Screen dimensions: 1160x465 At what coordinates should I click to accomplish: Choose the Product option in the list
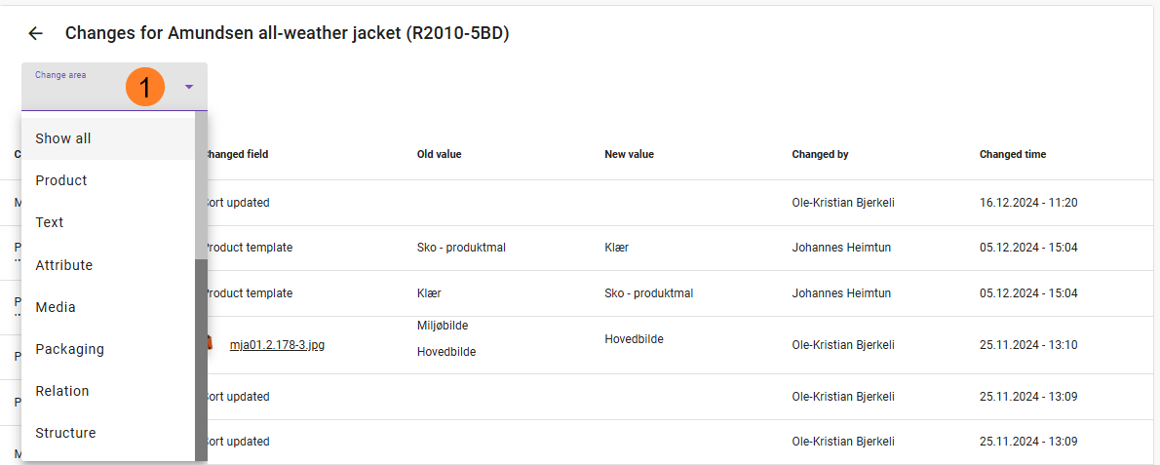pos(108,180)
